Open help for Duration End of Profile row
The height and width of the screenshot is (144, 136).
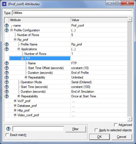click(x=7, y=73)
